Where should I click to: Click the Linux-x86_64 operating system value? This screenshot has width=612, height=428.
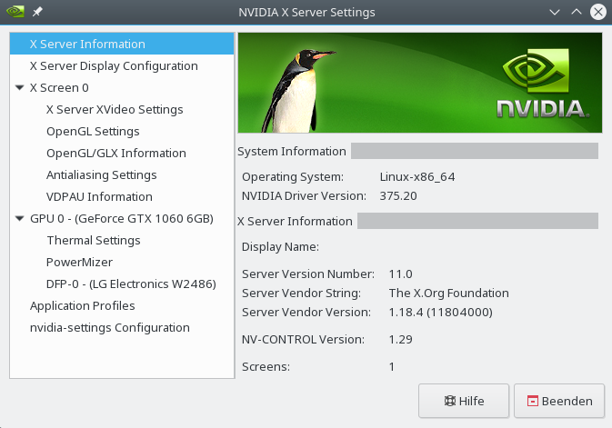point(417,177)
